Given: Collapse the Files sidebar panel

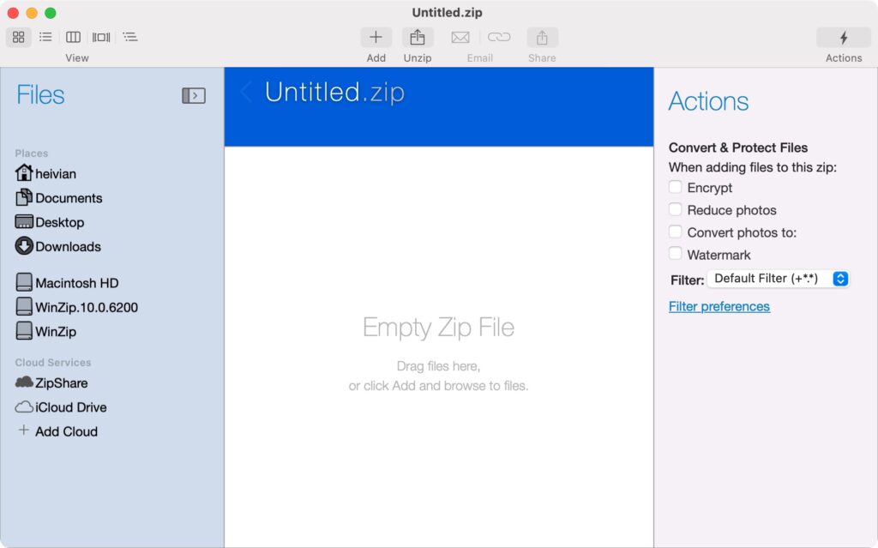Looking at the screenshot, I should tap(195, 95).
